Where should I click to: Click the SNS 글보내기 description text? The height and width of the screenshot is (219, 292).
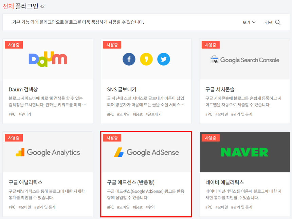146,102
